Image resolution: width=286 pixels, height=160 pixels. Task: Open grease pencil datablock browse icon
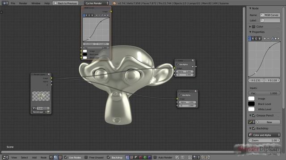[252, 122]
